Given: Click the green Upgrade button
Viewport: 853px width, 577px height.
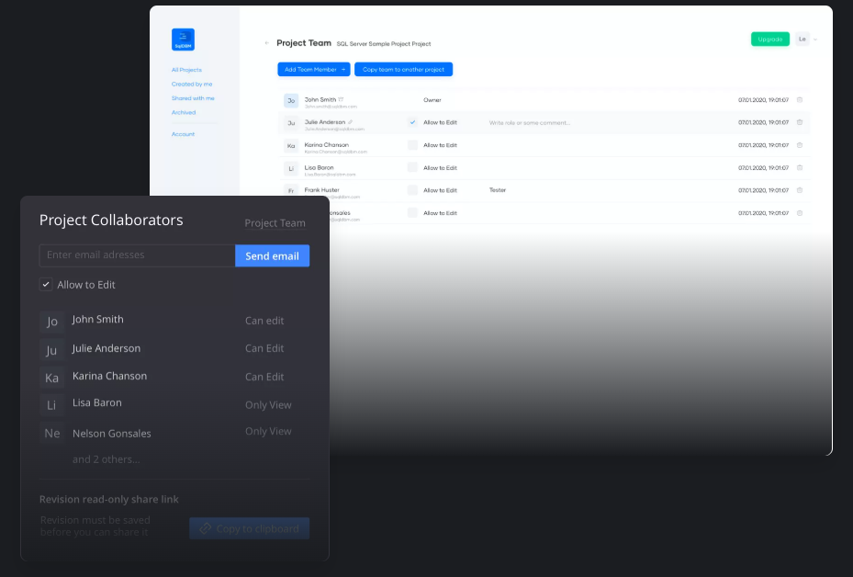Looking at the screenshot, I should point(769,40).
